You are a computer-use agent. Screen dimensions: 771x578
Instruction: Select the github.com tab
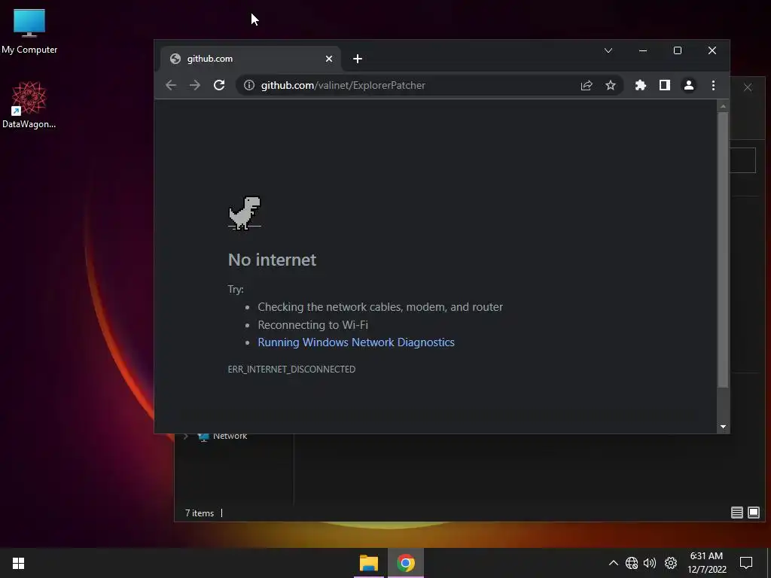point(250,59)
